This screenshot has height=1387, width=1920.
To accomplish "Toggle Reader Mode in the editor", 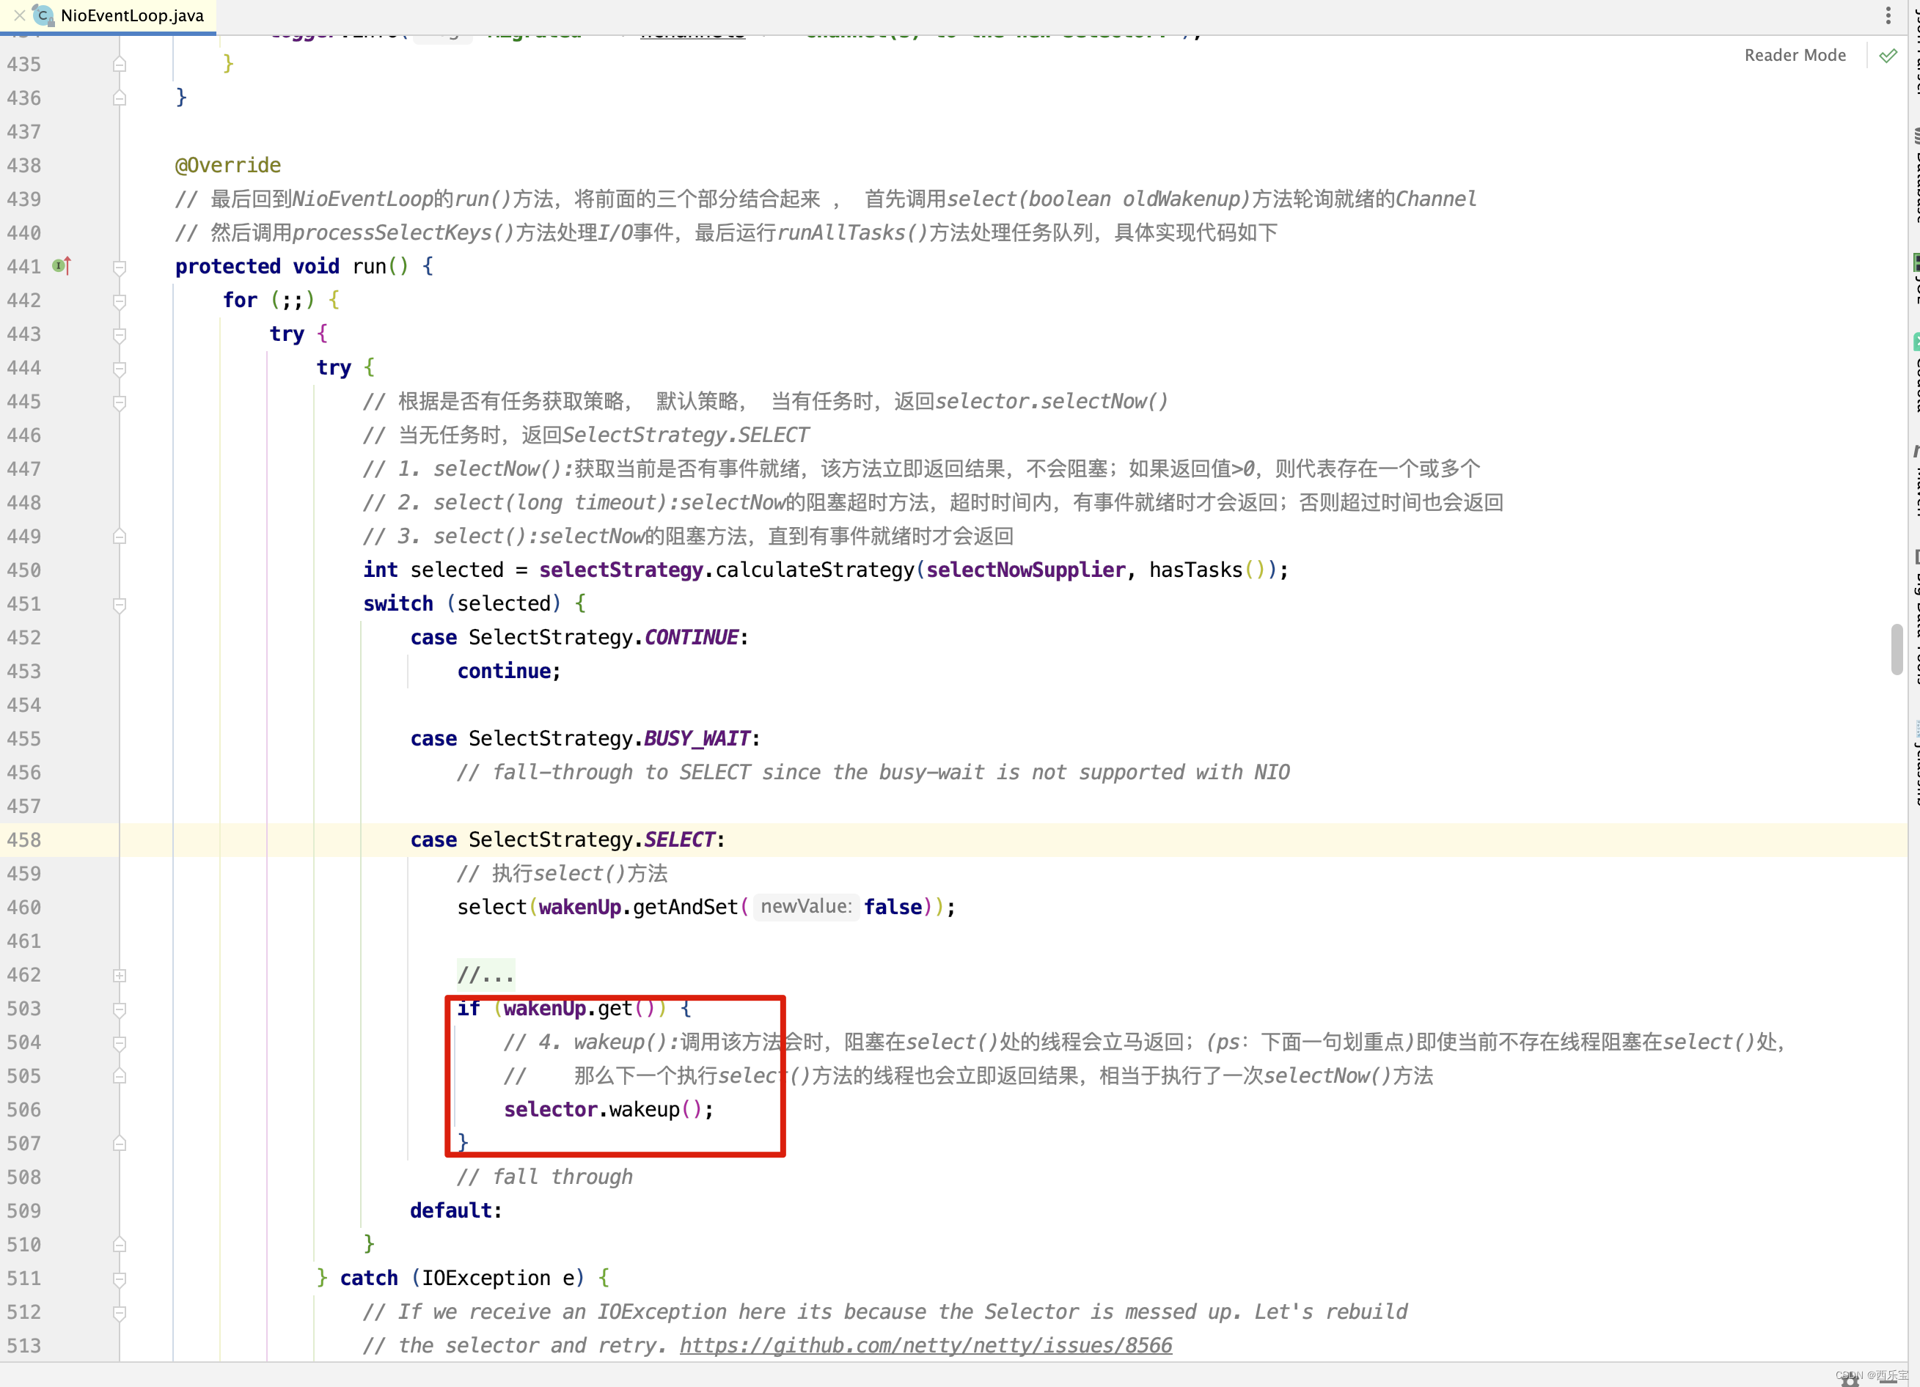I will (x=1795, y=56).
